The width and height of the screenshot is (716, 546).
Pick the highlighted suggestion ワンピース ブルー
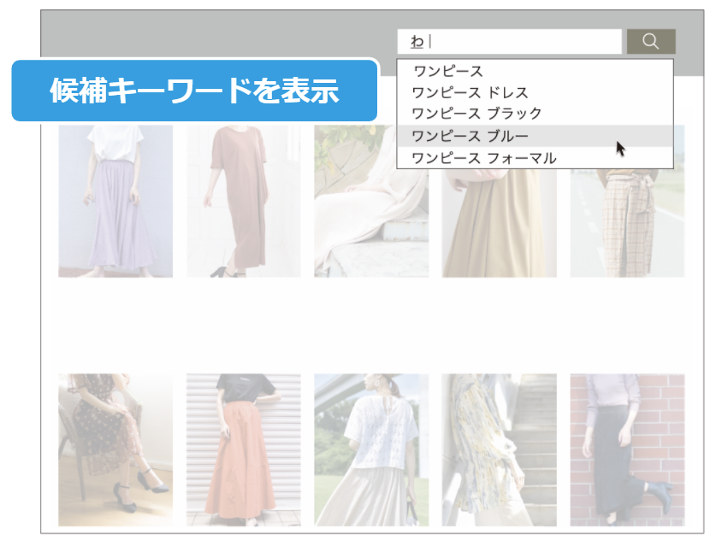536,136
